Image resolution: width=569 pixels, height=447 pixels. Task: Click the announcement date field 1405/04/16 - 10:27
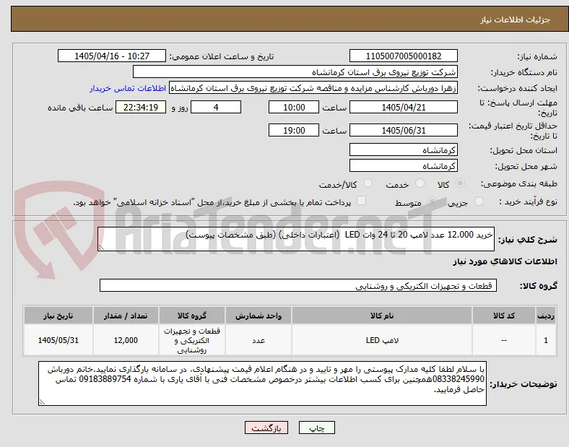point(112,56)
